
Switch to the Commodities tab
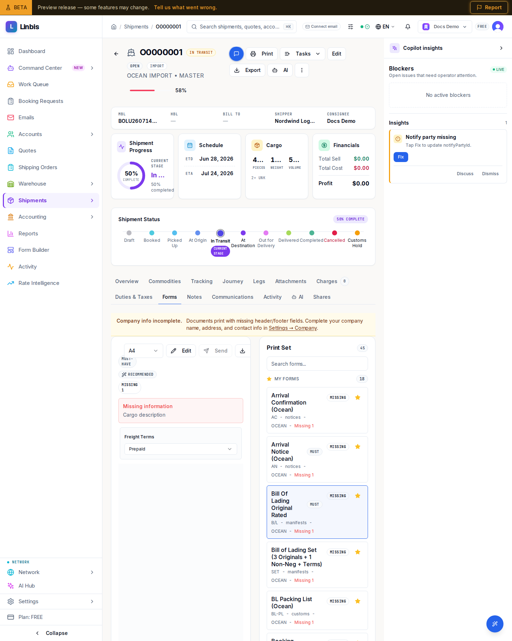[165, 281]
